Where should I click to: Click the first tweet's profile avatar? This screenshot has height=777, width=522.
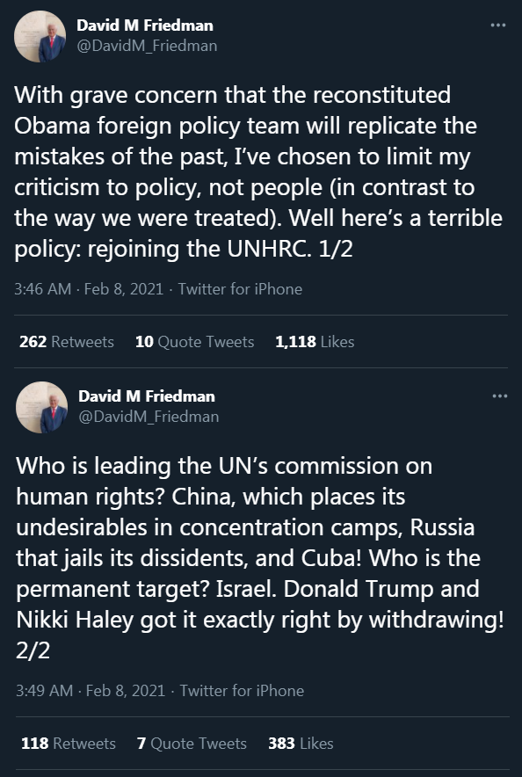coord(40,37)
